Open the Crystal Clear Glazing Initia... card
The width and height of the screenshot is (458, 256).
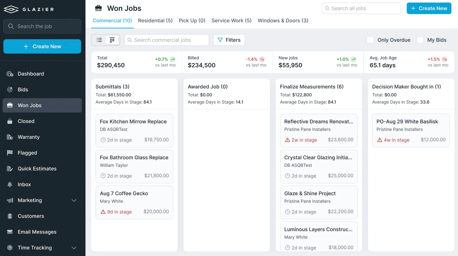coord(319,167)
